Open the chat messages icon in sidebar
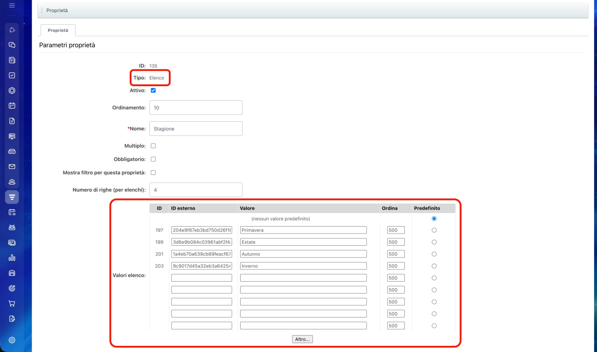The height and width of the screenshot is (352, 597). pyautogui.click(x=12, y=45)
